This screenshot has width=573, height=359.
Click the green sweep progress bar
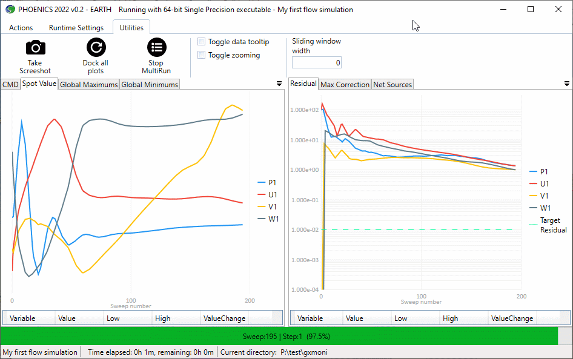pos(286,336)
